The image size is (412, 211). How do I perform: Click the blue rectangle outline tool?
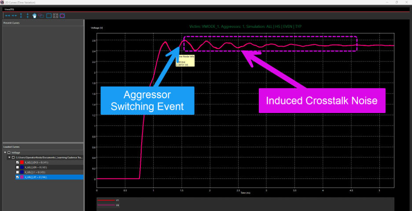(x=49, y=16)
